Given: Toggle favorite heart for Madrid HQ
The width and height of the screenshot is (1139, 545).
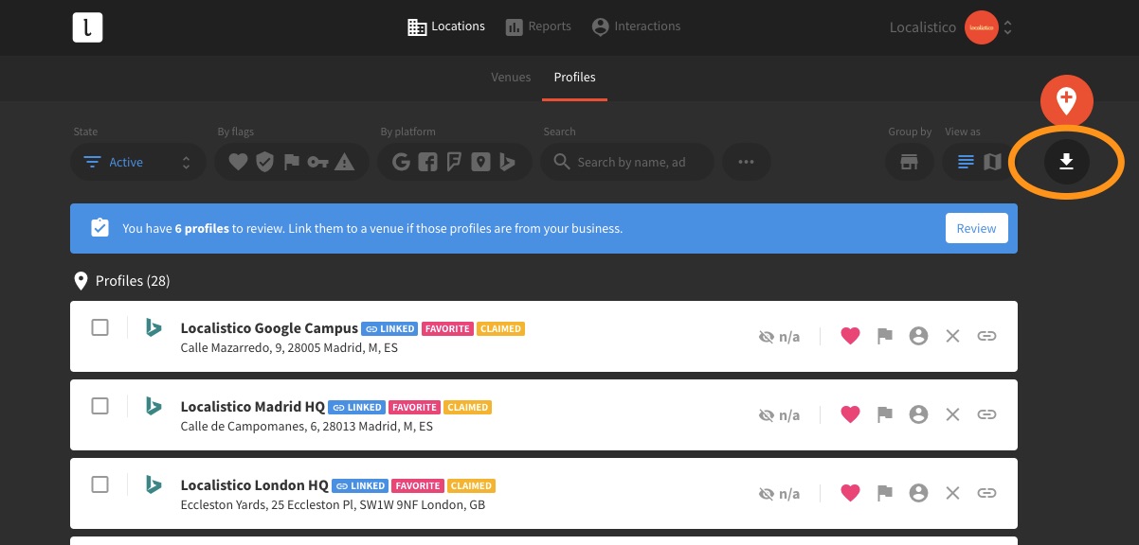Looking at the screenshot, I should 850,414.
